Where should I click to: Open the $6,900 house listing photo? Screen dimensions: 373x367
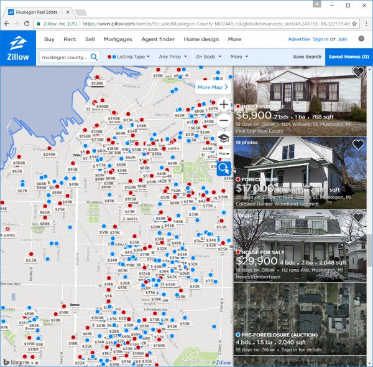point(300,101)
